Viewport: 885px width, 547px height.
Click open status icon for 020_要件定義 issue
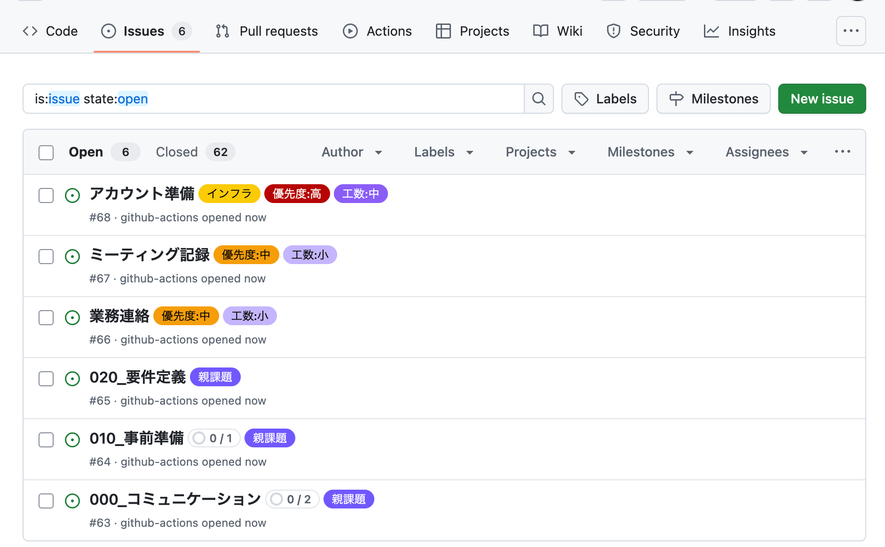pyautogui.click(x=72, y=379)
